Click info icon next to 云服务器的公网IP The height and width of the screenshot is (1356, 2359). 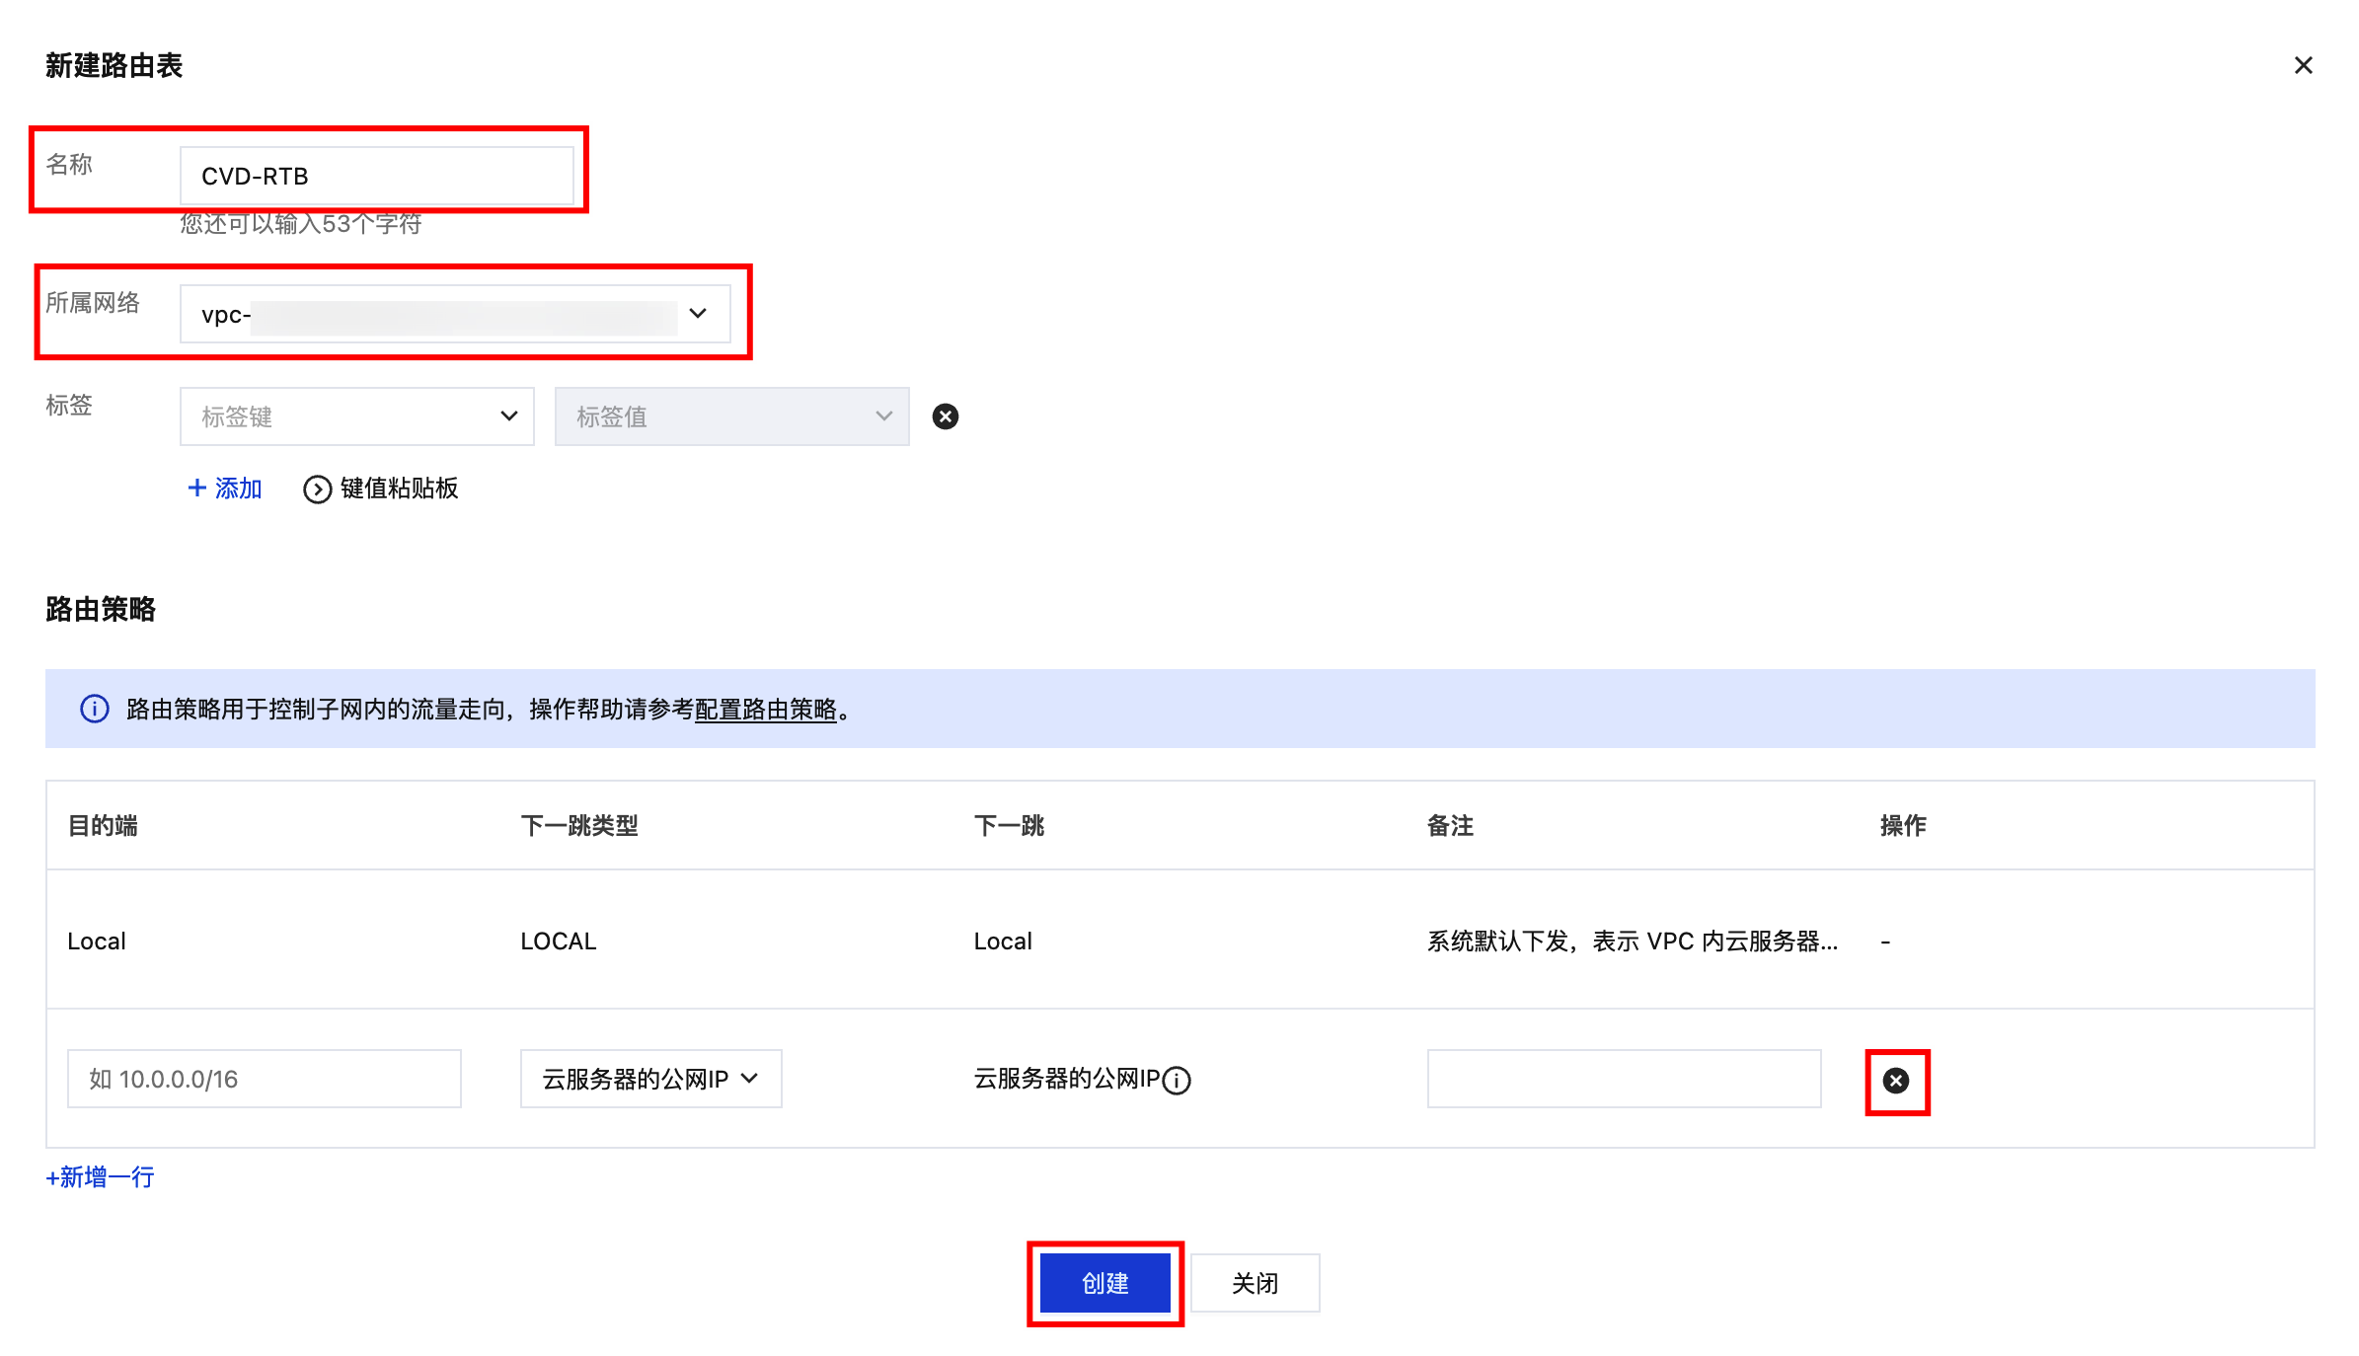click(x=1177, y=1081)
